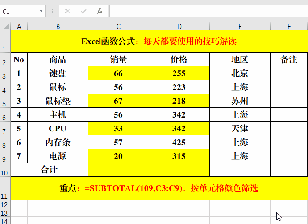
Task: Click the title cell 'Excel函数公式'
Action: click(159, 41)
